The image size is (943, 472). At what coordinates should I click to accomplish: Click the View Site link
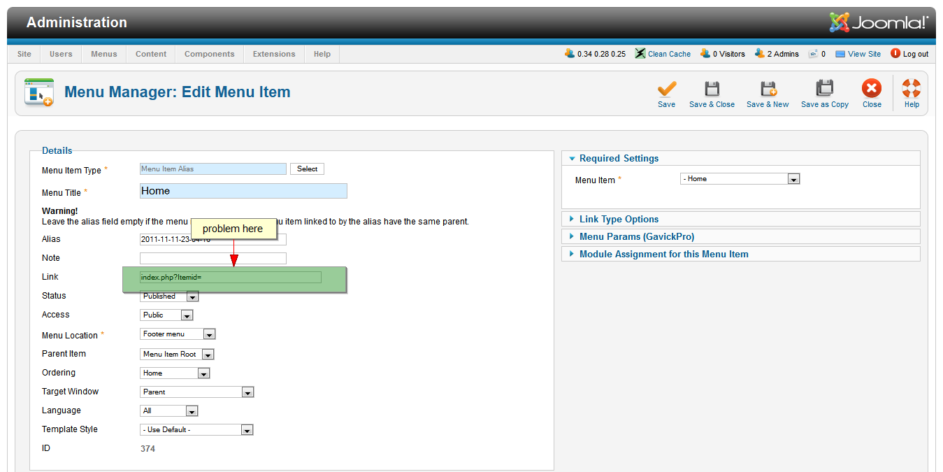[864, 54]
